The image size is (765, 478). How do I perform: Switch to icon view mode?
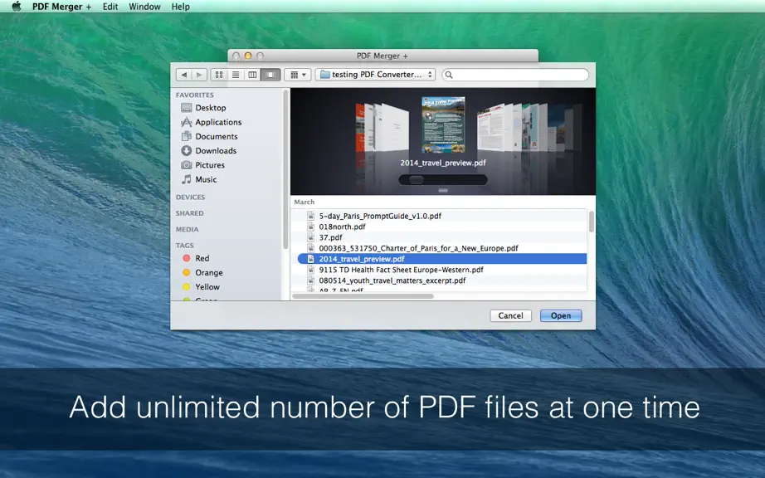coord(219,75)
